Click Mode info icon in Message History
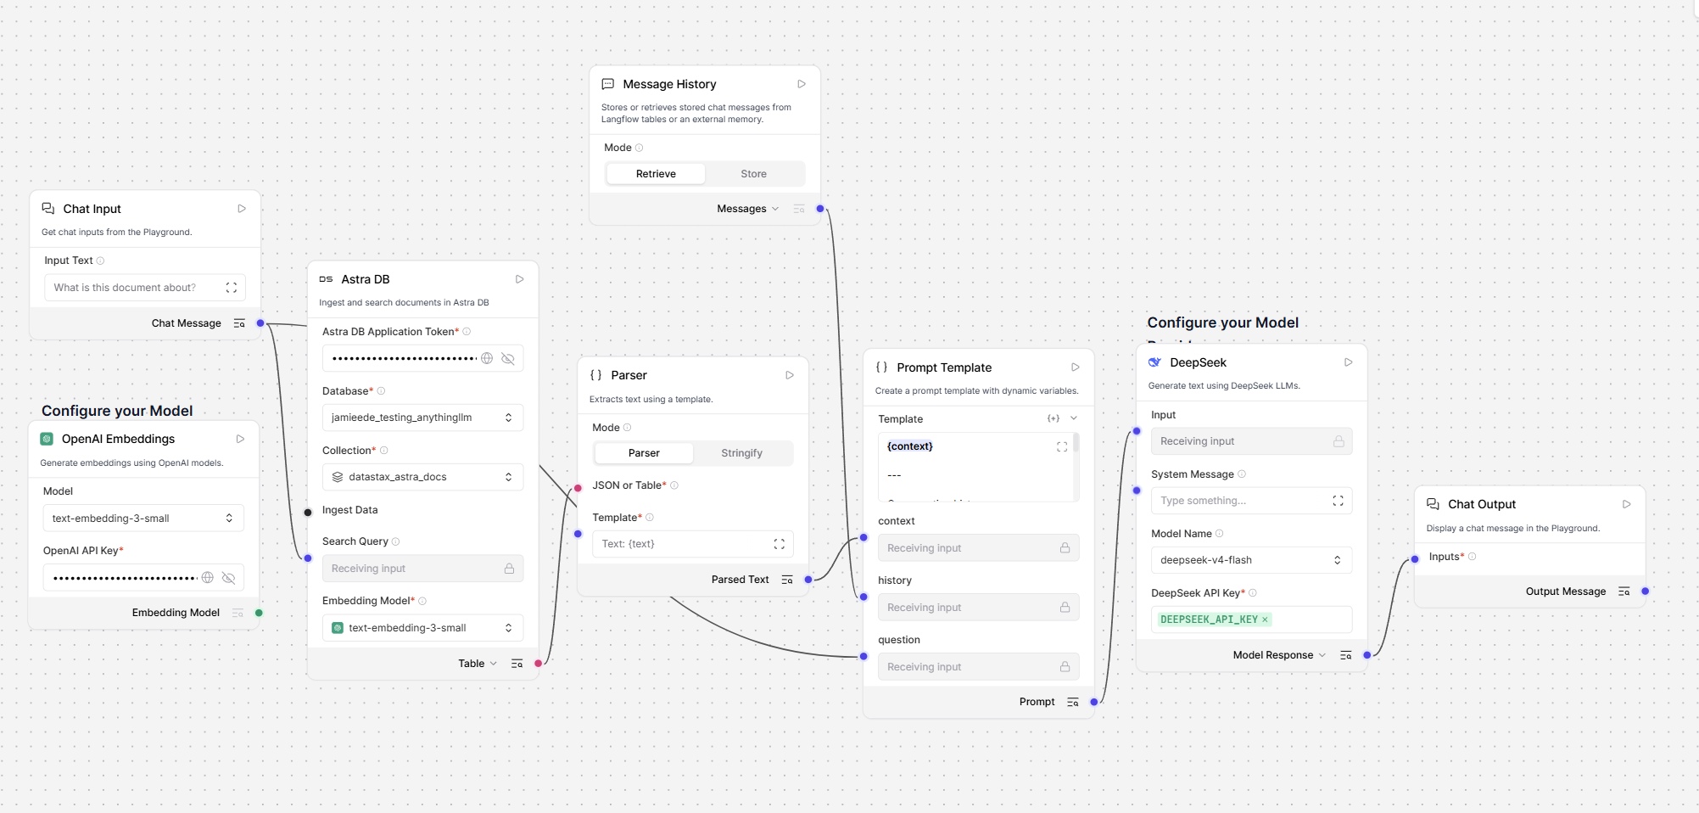This screenshot has height=813, width=1699. click(x=640, y=148)
